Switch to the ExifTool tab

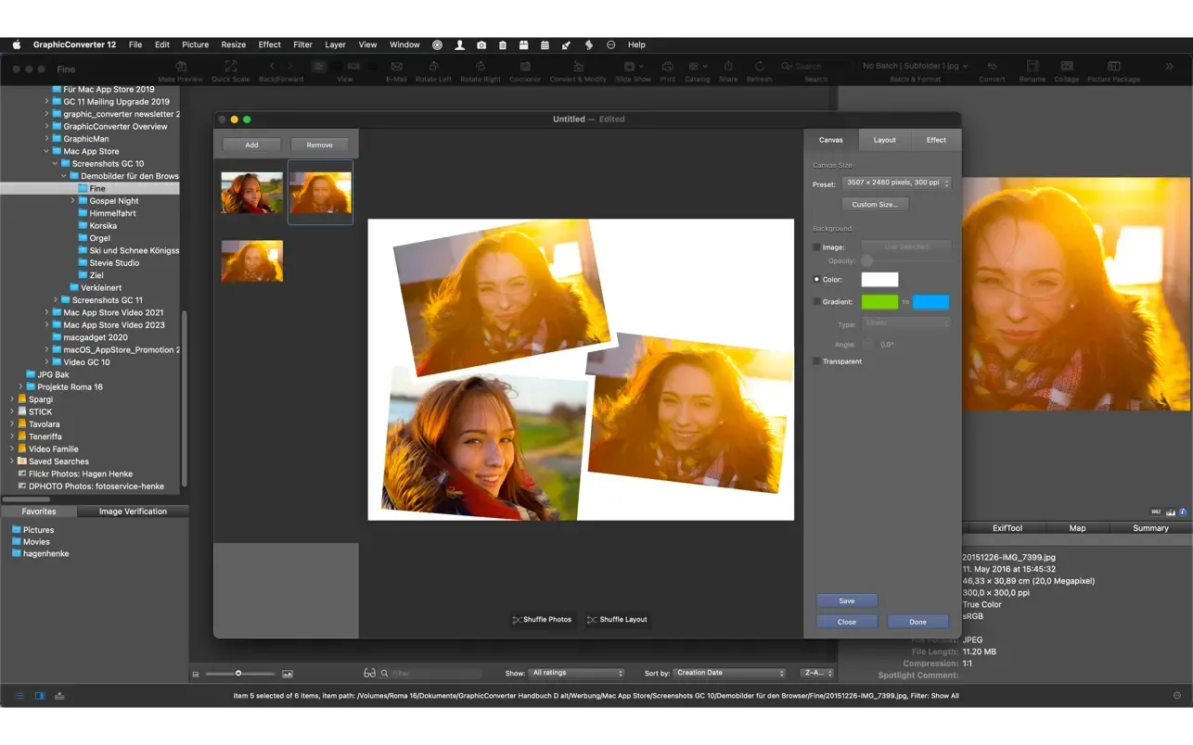pos(1007,528)
